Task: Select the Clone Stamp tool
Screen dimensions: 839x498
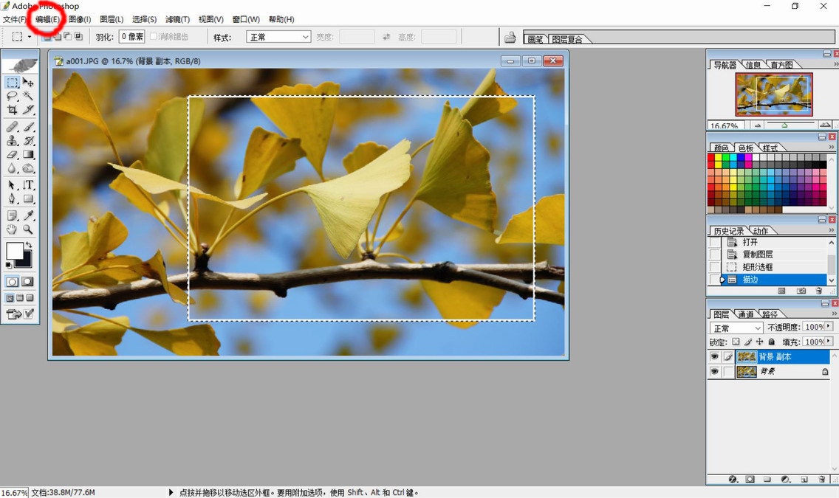Action: (x=13, y=140)
